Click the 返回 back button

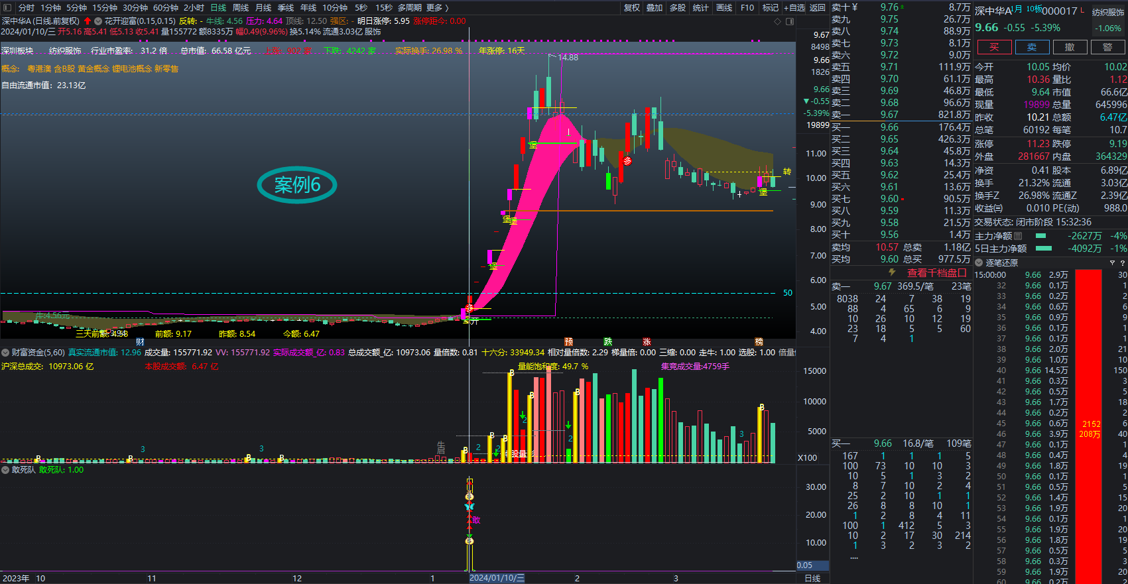[818, 7]
